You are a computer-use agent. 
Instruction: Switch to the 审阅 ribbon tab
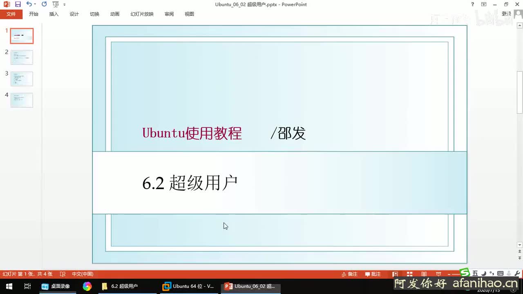click(169, 14)
